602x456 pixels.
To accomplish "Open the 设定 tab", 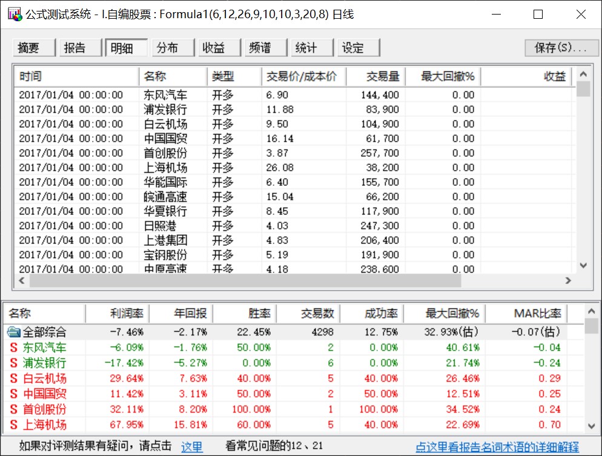I will (x=359, y=48).
